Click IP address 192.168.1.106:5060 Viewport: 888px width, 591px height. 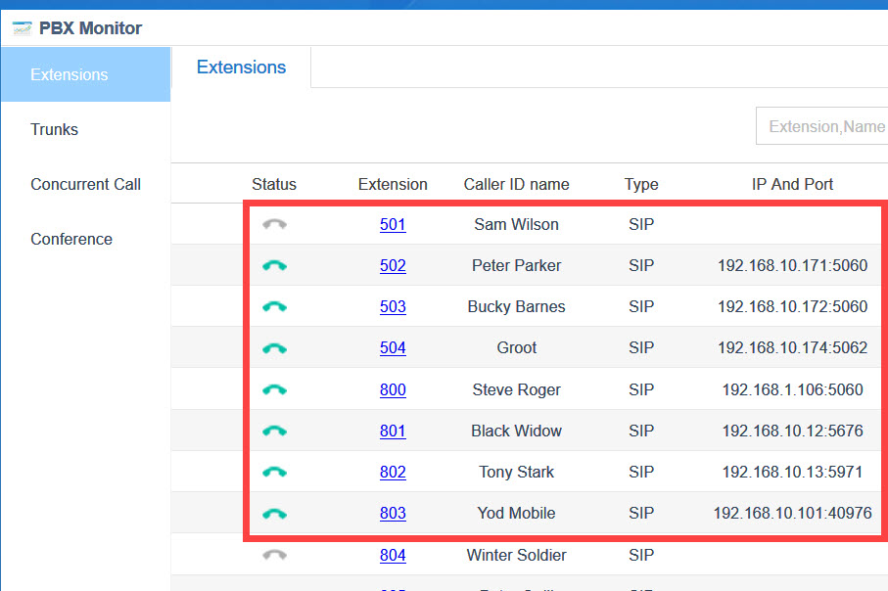(x=792, y=389)
